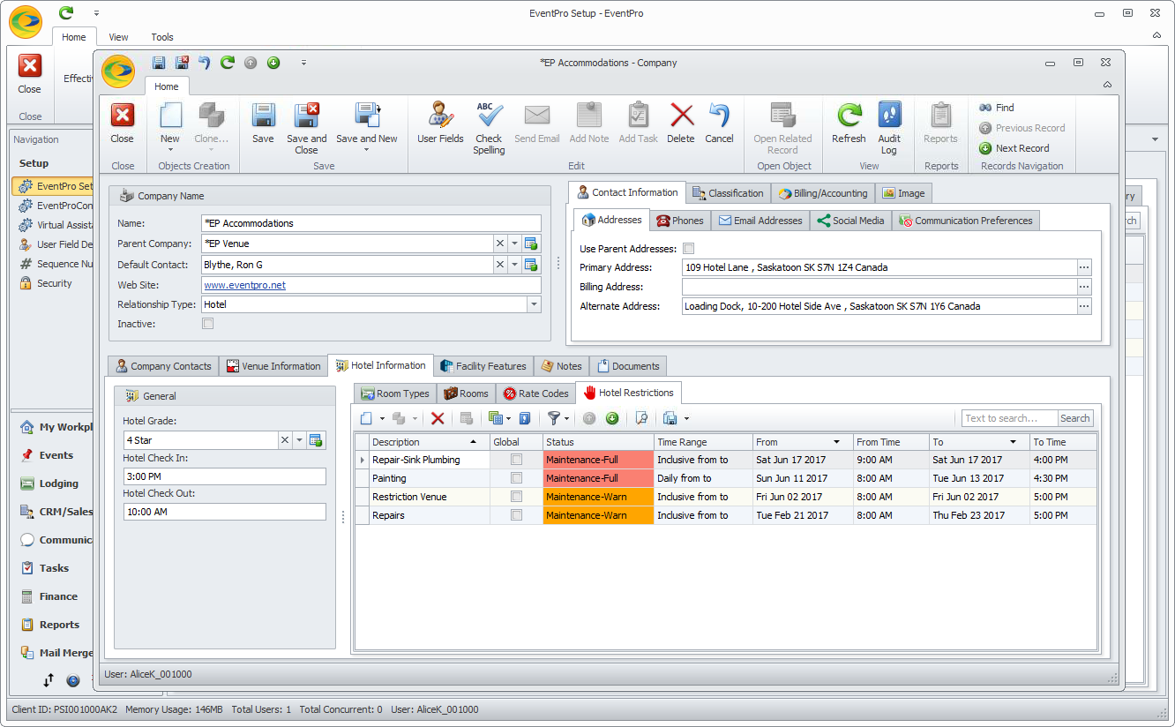Refresh the company record
The width and height of the screenshot is (1175, 727).
click(849, 124)
